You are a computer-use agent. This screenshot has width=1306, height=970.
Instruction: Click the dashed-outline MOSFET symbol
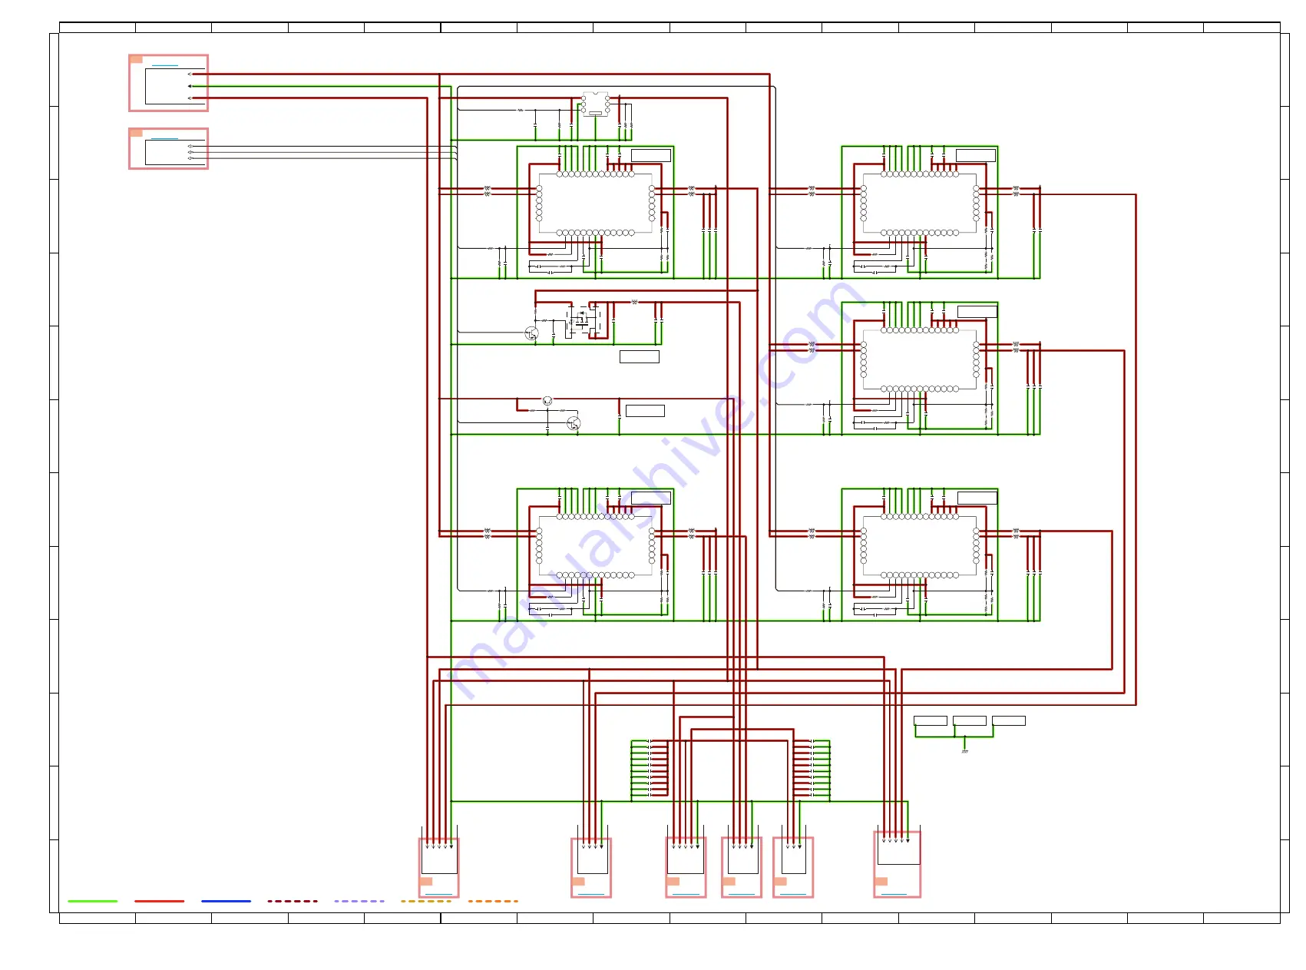[x=584, y=319]
